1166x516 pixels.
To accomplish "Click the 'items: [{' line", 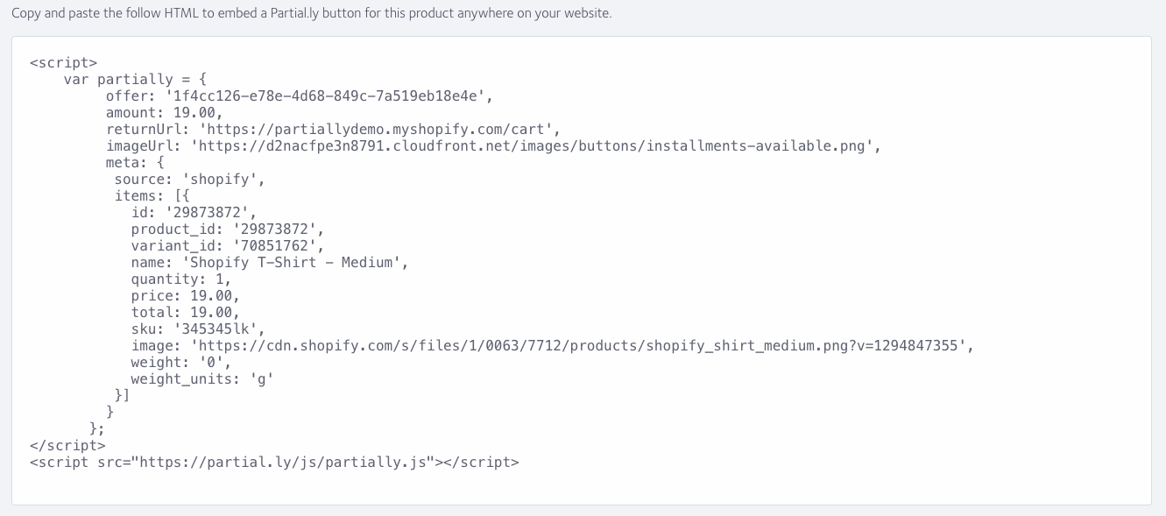I will pos(152,196).
